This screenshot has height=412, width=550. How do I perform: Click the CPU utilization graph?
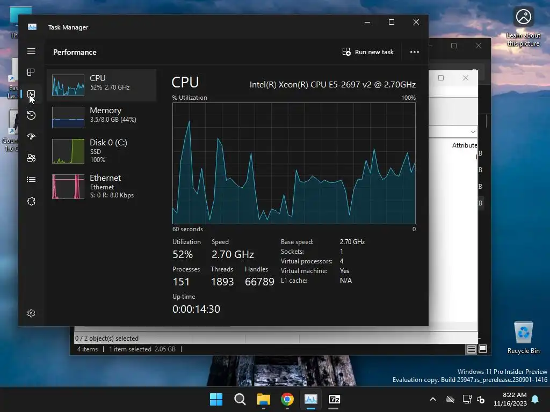tap(294, 163)
